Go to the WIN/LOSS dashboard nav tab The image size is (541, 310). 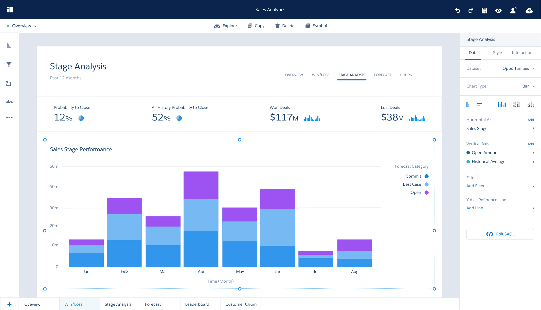(x=321, y=75)
